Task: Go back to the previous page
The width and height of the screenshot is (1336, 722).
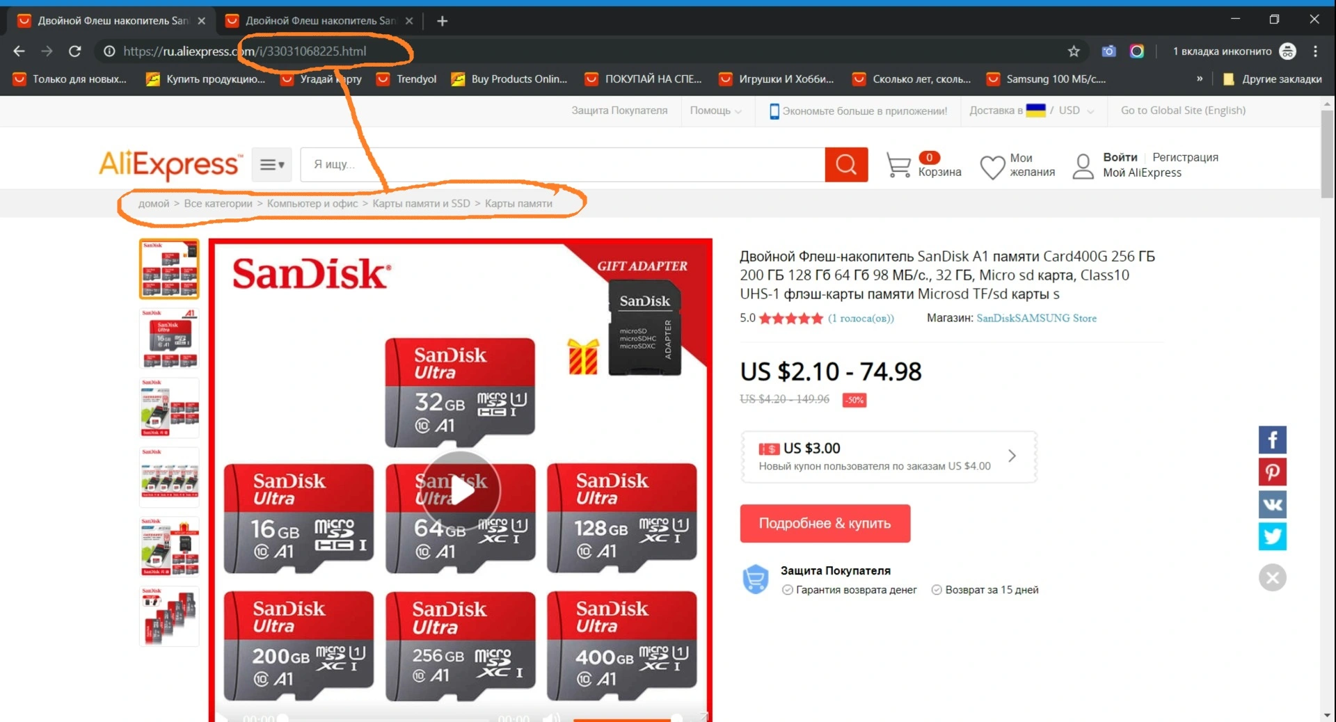Action: coord(19,51)
